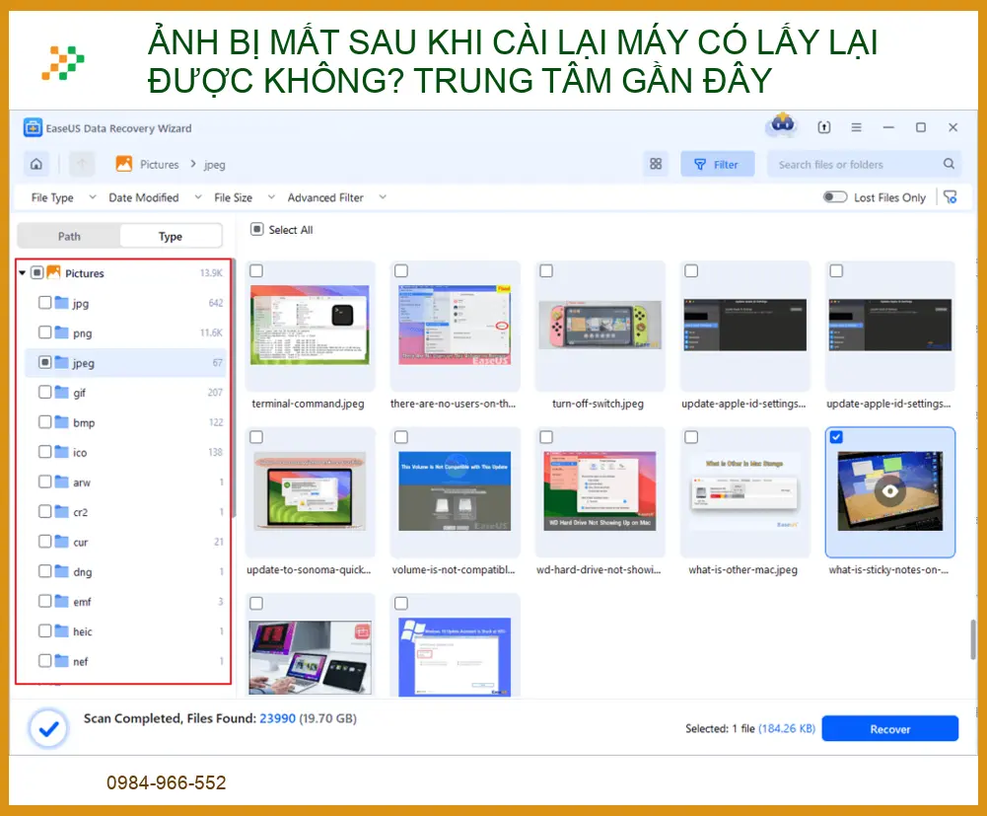Open the Advanced Filter dropdown
Viewport: 987px width, 816px height.
[337, 197]
